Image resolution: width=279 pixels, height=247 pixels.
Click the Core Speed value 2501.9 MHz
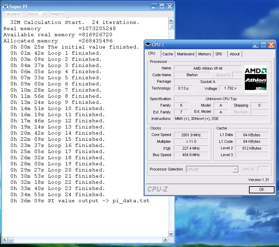point(191,135)
